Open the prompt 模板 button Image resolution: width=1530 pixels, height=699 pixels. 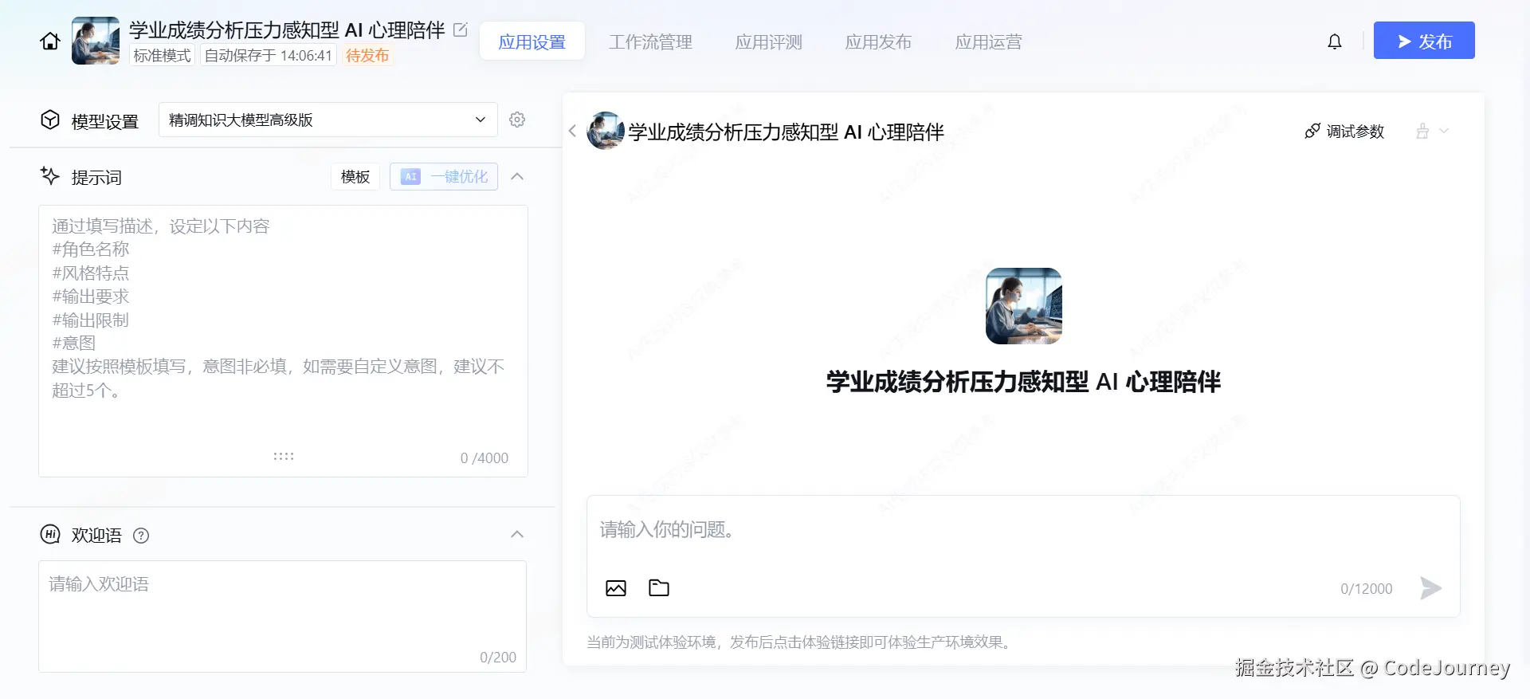pos(355,177)
